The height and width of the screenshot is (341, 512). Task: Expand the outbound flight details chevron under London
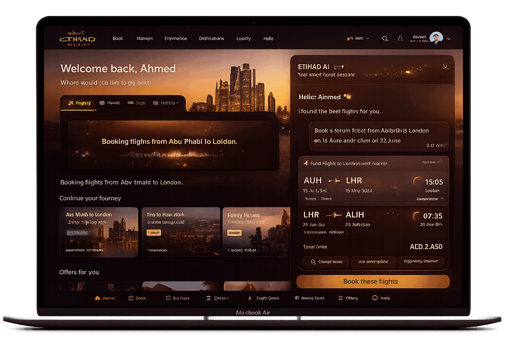(x=442, y=199)
